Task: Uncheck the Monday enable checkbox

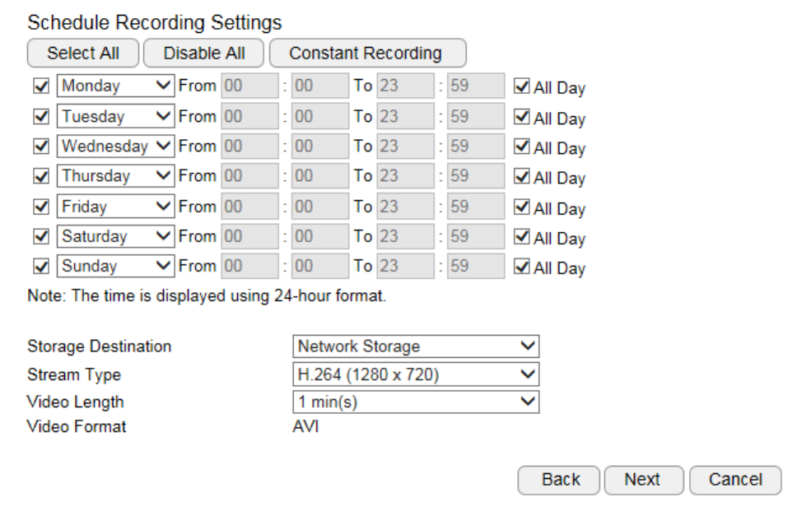Action: [x=40, y=86]
